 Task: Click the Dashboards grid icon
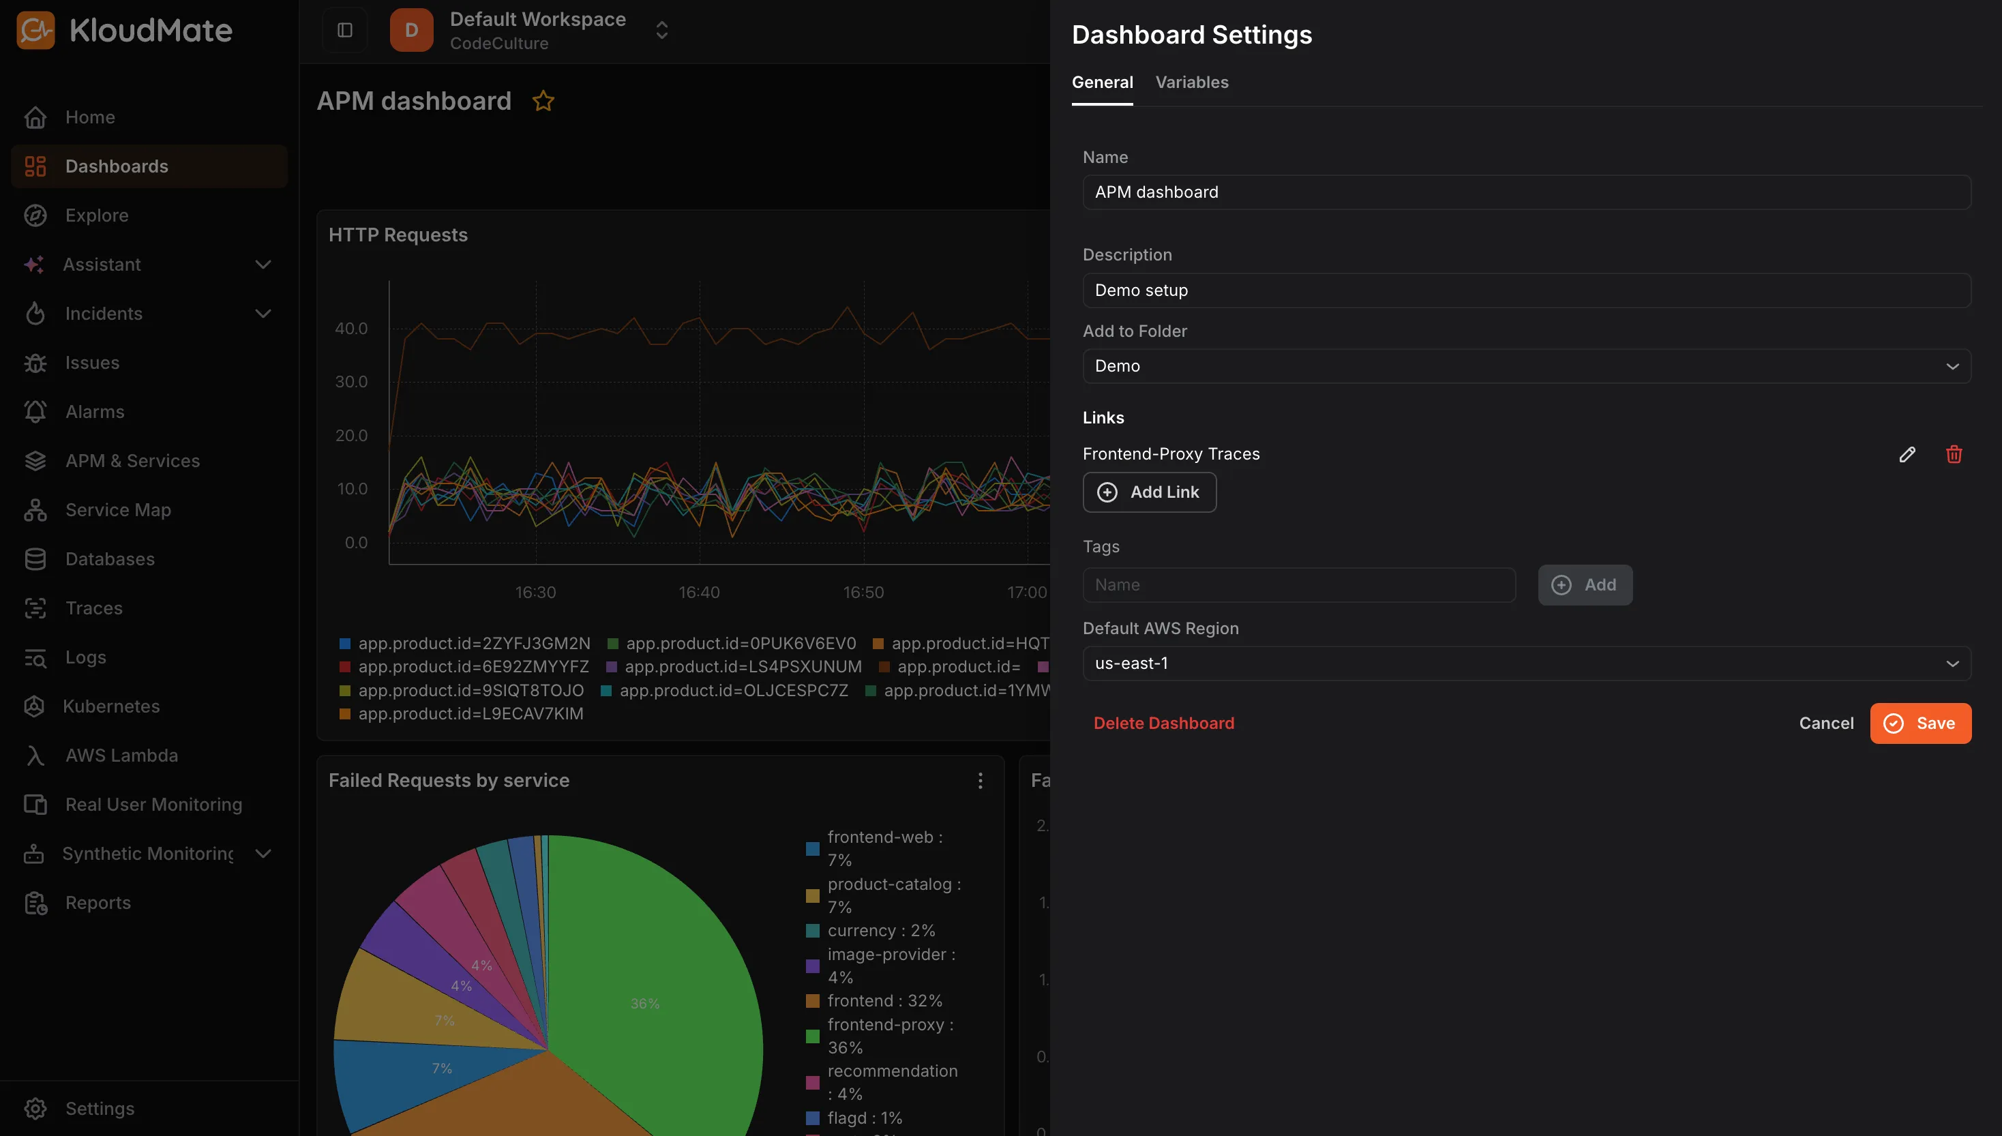(35, 166)
